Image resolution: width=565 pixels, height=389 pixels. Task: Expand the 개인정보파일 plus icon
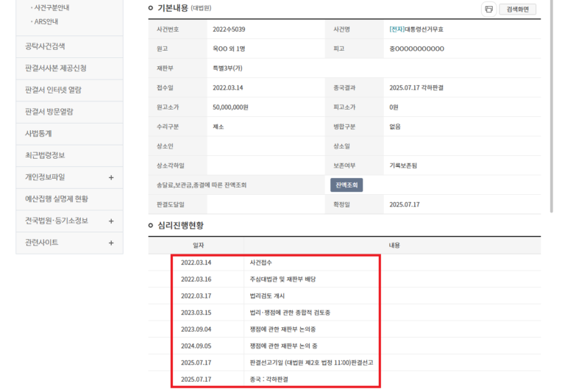tap(111, 177)
